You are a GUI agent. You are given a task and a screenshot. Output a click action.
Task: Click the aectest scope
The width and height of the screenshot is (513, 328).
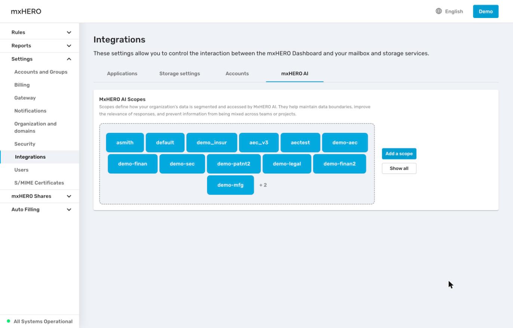coord(300,143)
